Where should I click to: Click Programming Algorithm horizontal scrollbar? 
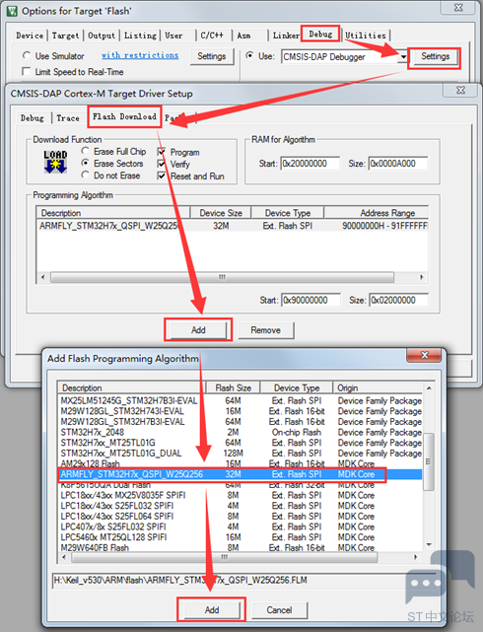point(223,277)
